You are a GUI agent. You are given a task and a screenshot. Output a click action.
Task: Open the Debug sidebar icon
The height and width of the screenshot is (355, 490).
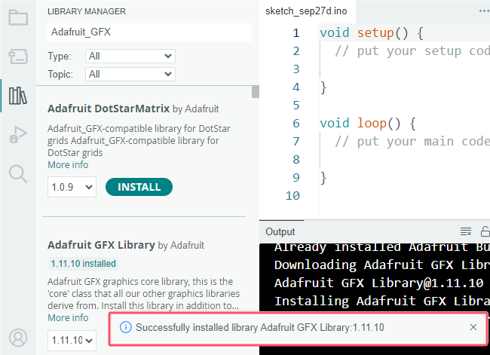click(x=18, y=135)
